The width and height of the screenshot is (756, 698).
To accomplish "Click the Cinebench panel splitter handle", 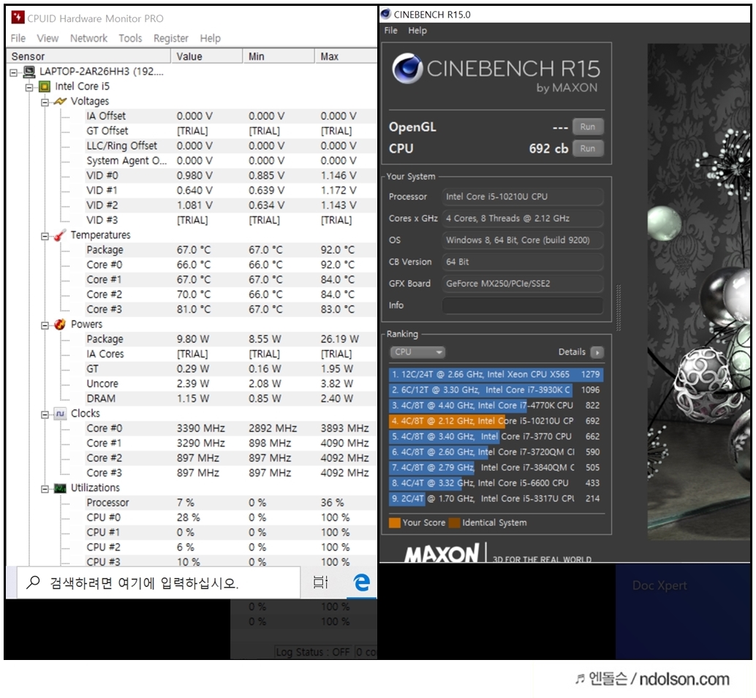I will point(619,308).
